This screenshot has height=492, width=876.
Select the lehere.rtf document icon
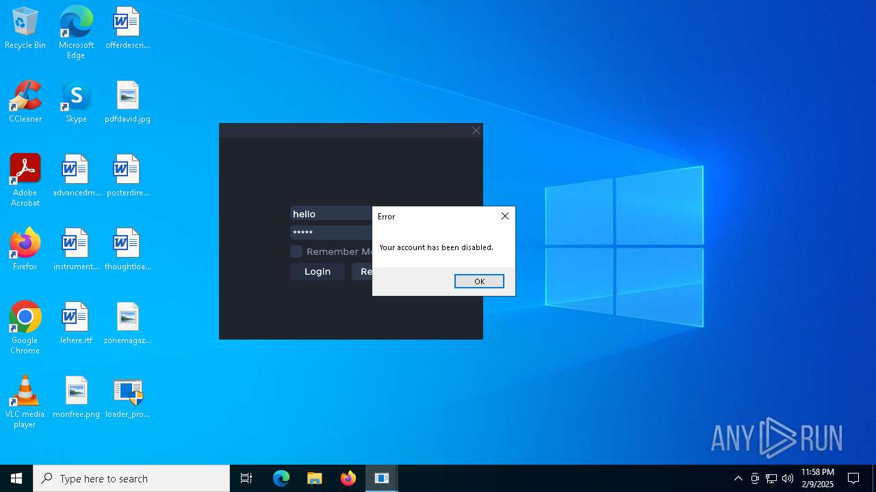[x=76, y=323]
